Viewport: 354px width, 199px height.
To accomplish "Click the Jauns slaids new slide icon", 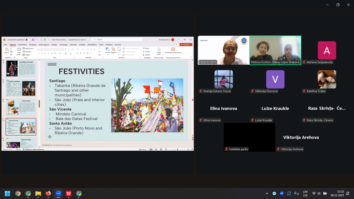I will pos(19,50).
